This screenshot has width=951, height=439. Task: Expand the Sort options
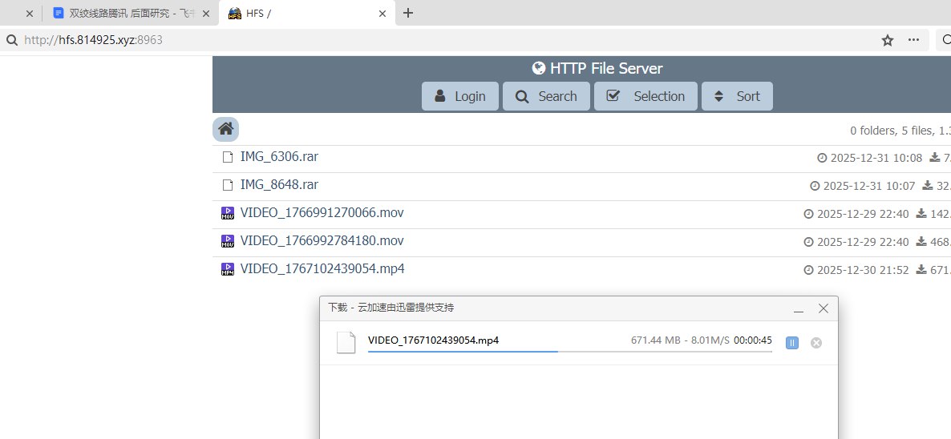point(737,96)
